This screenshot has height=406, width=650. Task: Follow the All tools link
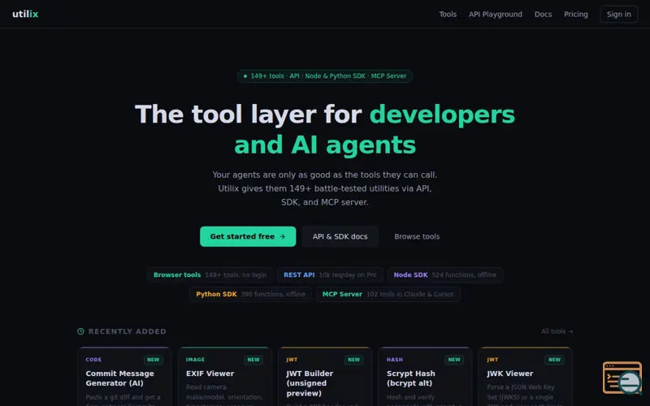[x=557, y=331]
